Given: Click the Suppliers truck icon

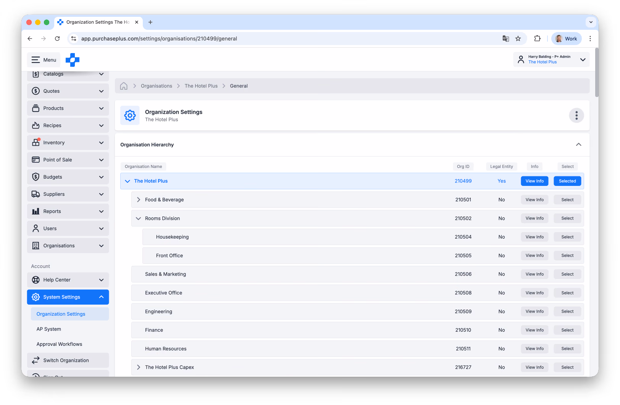Looking at the screenshot, I should click(x=36, y=194).
